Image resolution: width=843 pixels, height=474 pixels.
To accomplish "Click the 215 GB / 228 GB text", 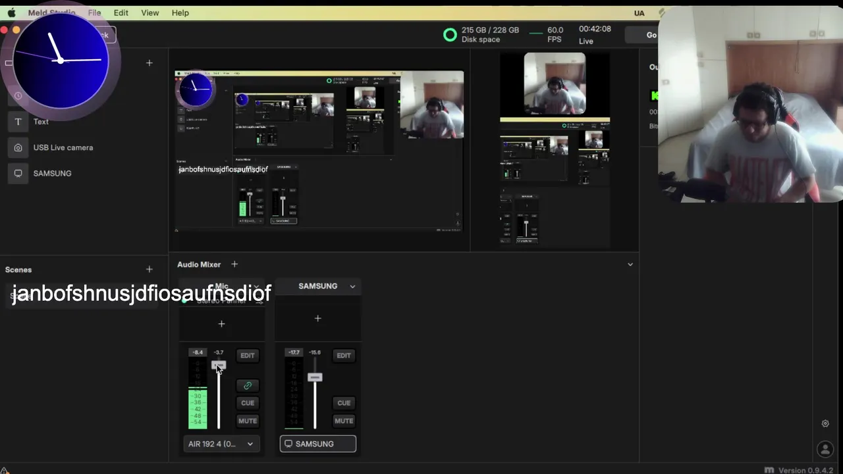I will tap(490, 30).
